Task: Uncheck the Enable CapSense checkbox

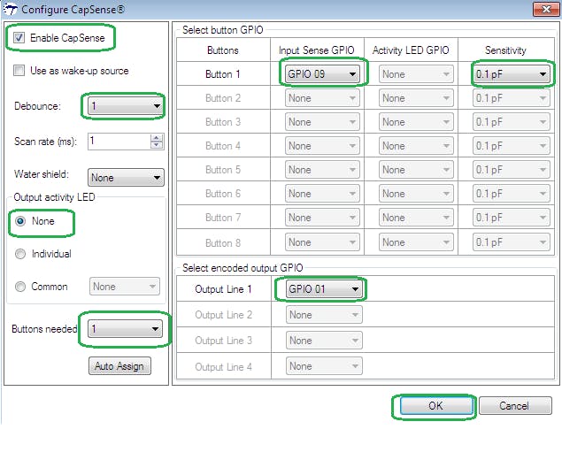Action: click(x=19, y=38)
